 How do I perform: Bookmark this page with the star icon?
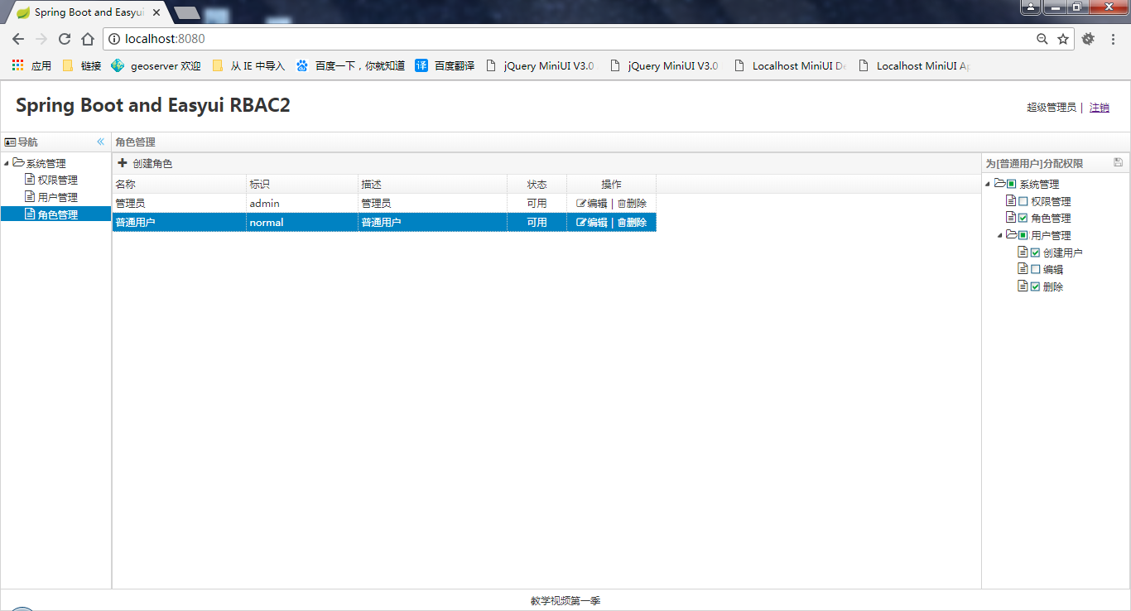(1063, 39)
